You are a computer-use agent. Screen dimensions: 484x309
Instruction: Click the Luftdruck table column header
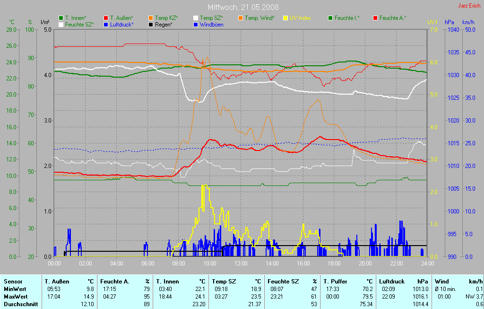(392, 282)
